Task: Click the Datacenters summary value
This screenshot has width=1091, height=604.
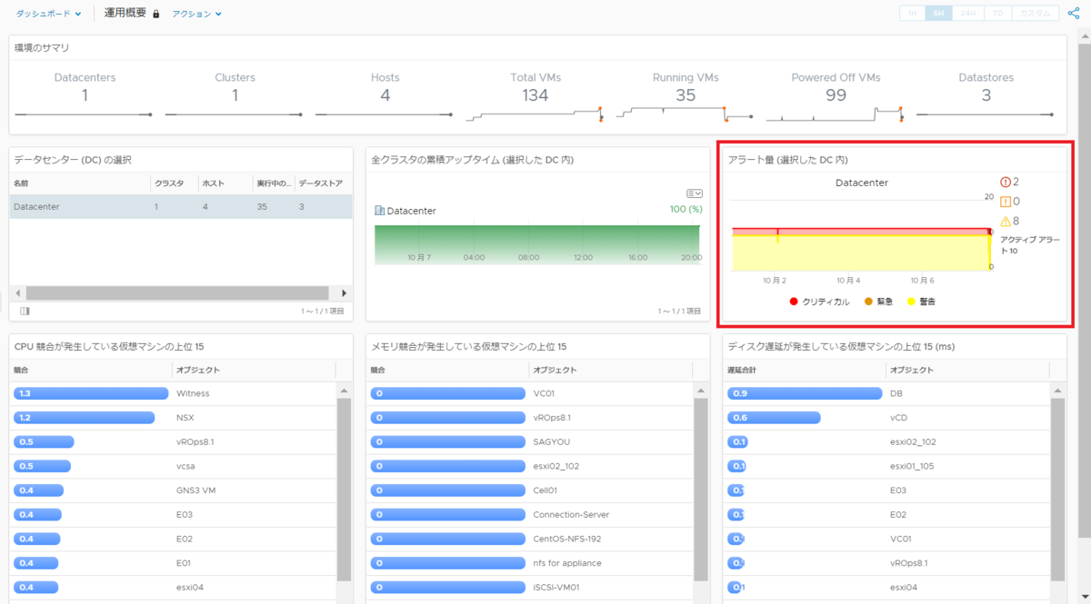Action: 85,94
